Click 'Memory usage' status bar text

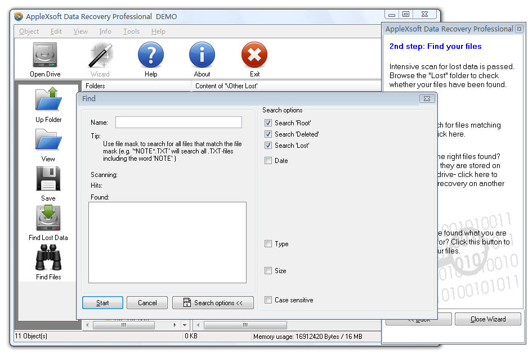click(x=308, y=336)
